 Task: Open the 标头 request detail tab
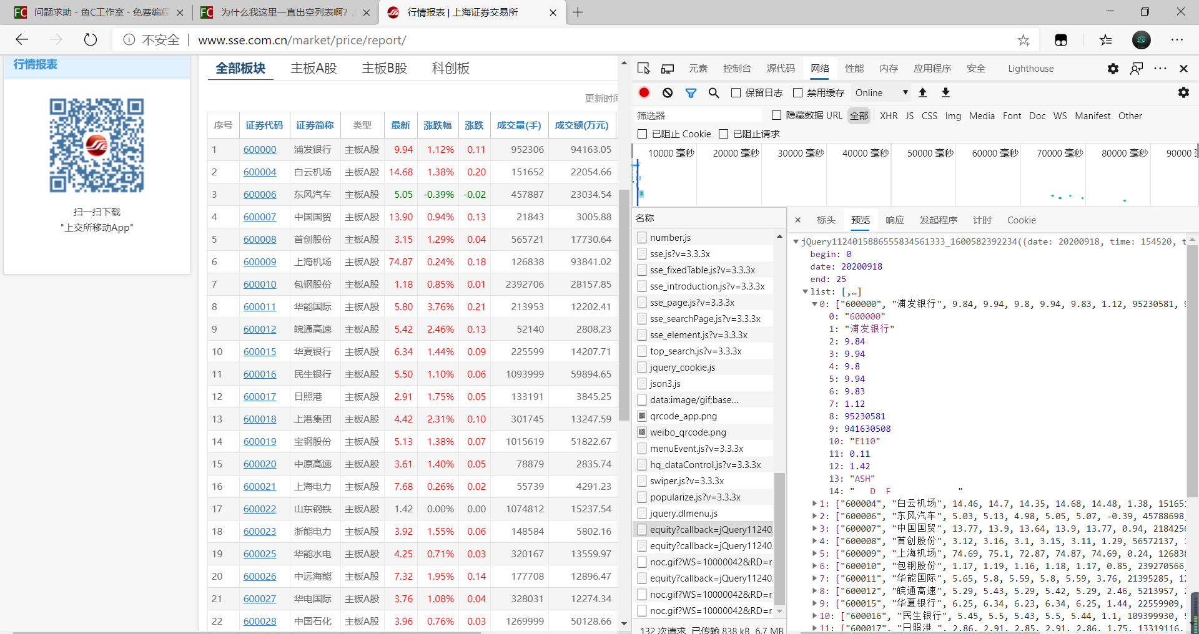[x=826, y=220]
